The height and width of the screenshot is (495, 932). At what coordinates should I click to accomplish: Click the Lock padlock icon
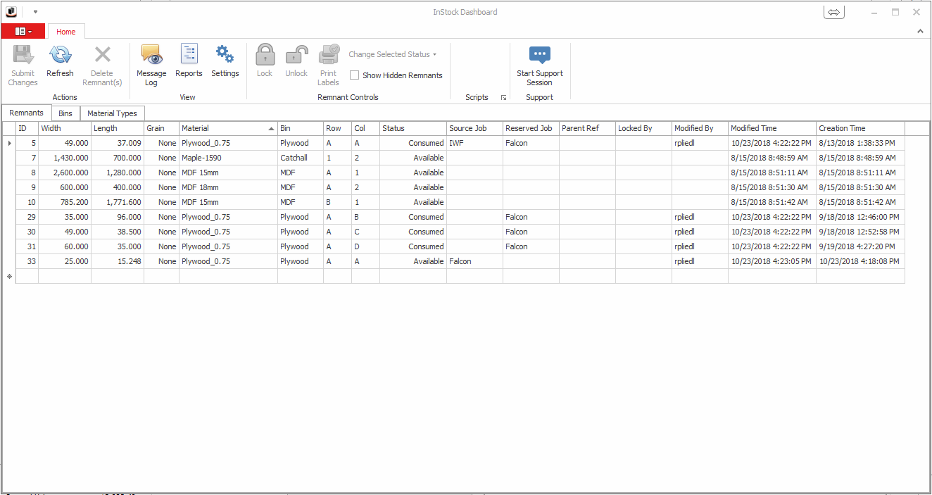pyautogui.click(x=265, y=56)
